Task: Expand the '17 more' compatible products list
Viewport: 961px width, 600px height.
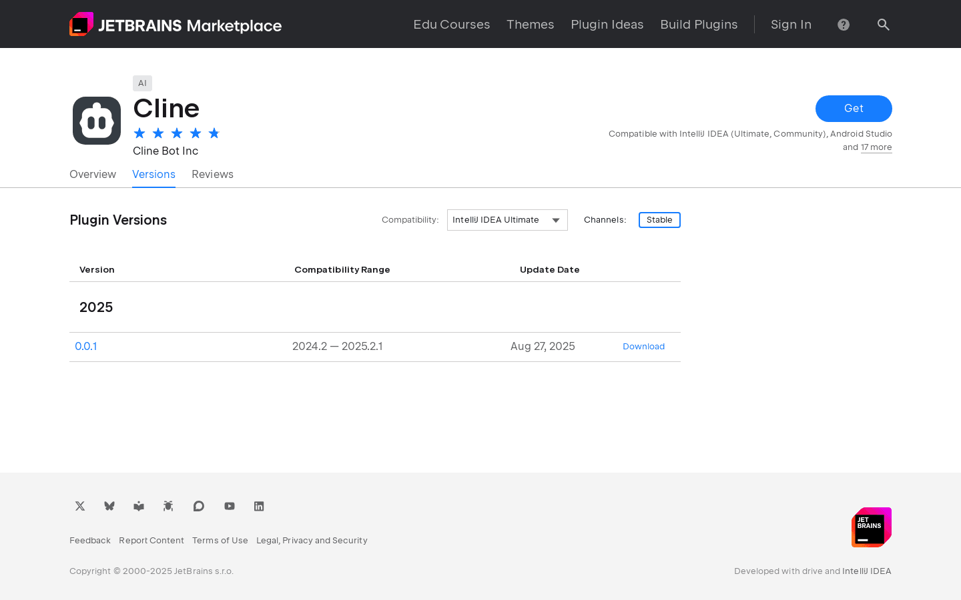Action: (876, 147)
